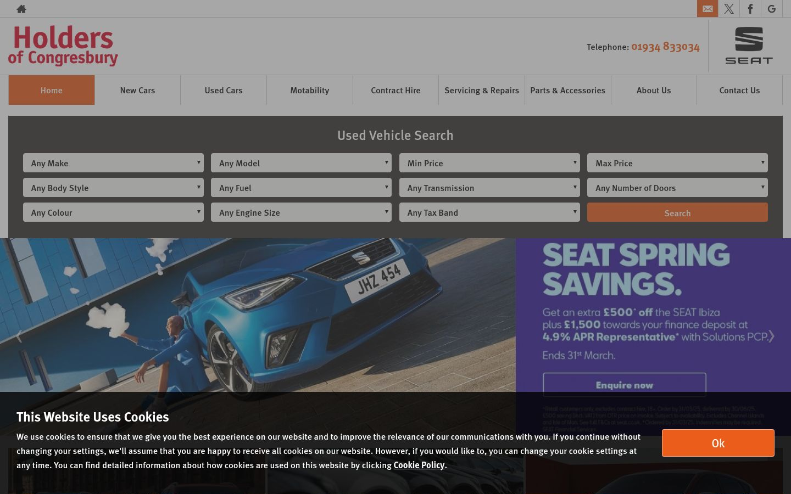This screenshot has width=791, height=494.
Task: Call telephone number 01934 833034
Action: tap(665, 47)
